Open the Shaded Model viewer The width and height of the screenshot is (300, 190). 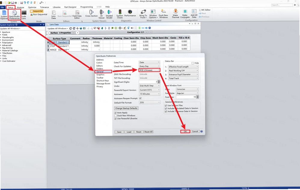(x=109, y=14)
